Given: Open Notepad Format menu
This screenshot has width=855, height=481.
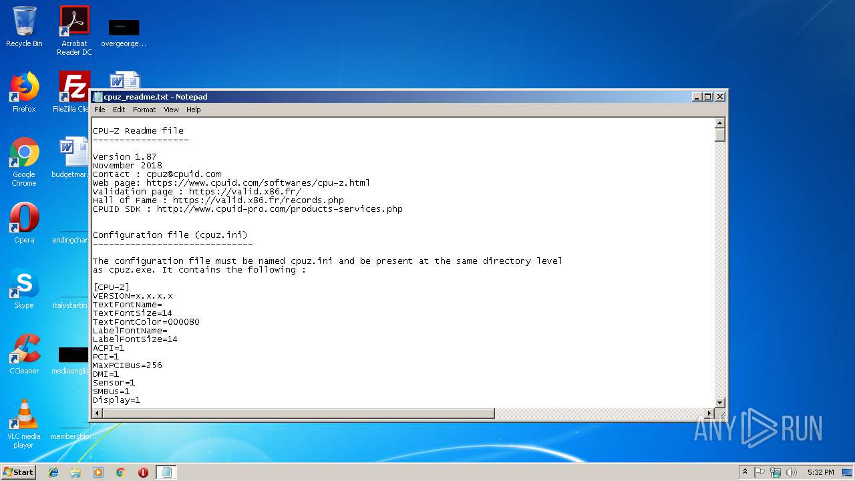Looking at the screenshot, I should point(144,110).
